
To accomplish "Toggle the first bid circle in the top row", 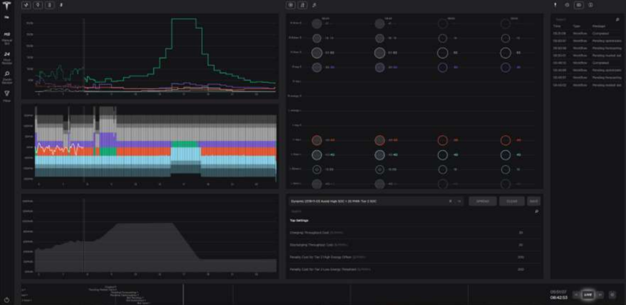I will point(316,23).
